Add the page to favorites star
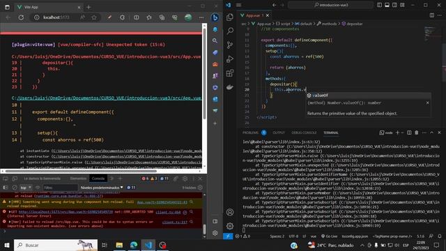This screenshot has width=446, height=251. [x=94, y=17]
